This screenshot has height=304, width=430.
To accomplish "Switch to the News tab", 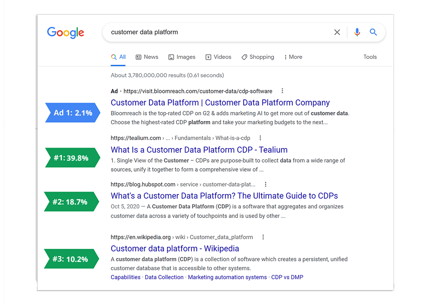I will 147,57.
